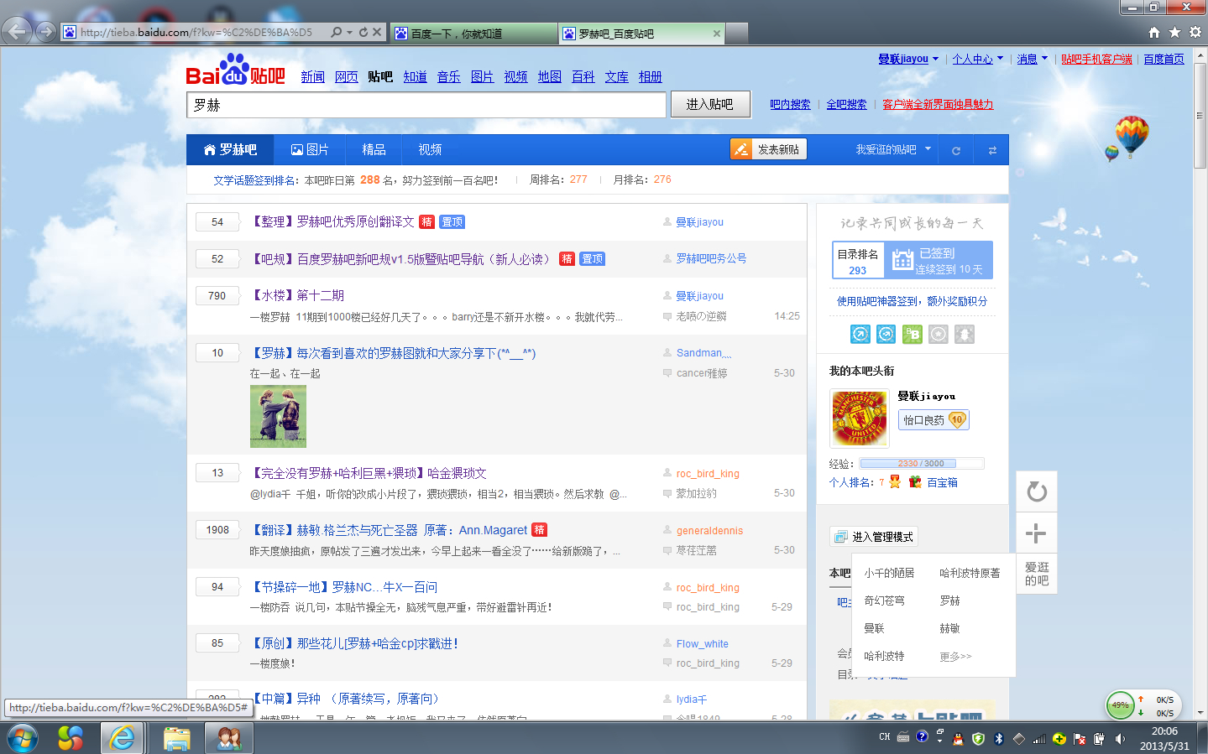The height and width of the screenshot is (754, 1208).
Task: Open the 曼联jiayou user dropdown
Action: click(907, 59)
